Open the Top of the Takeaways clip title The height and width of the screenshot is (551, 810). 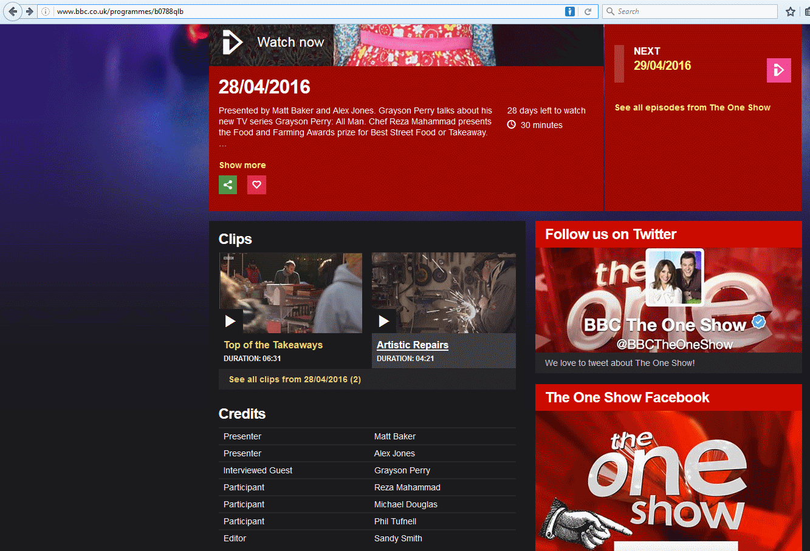273,345
